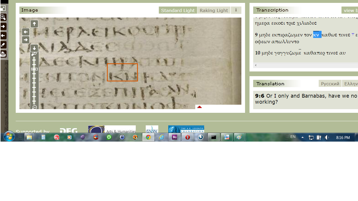The width and height of the screenshot is (358, 201).
Task: Click the taskbar clock showing 8:16 PM
Action: pos(343,137)
